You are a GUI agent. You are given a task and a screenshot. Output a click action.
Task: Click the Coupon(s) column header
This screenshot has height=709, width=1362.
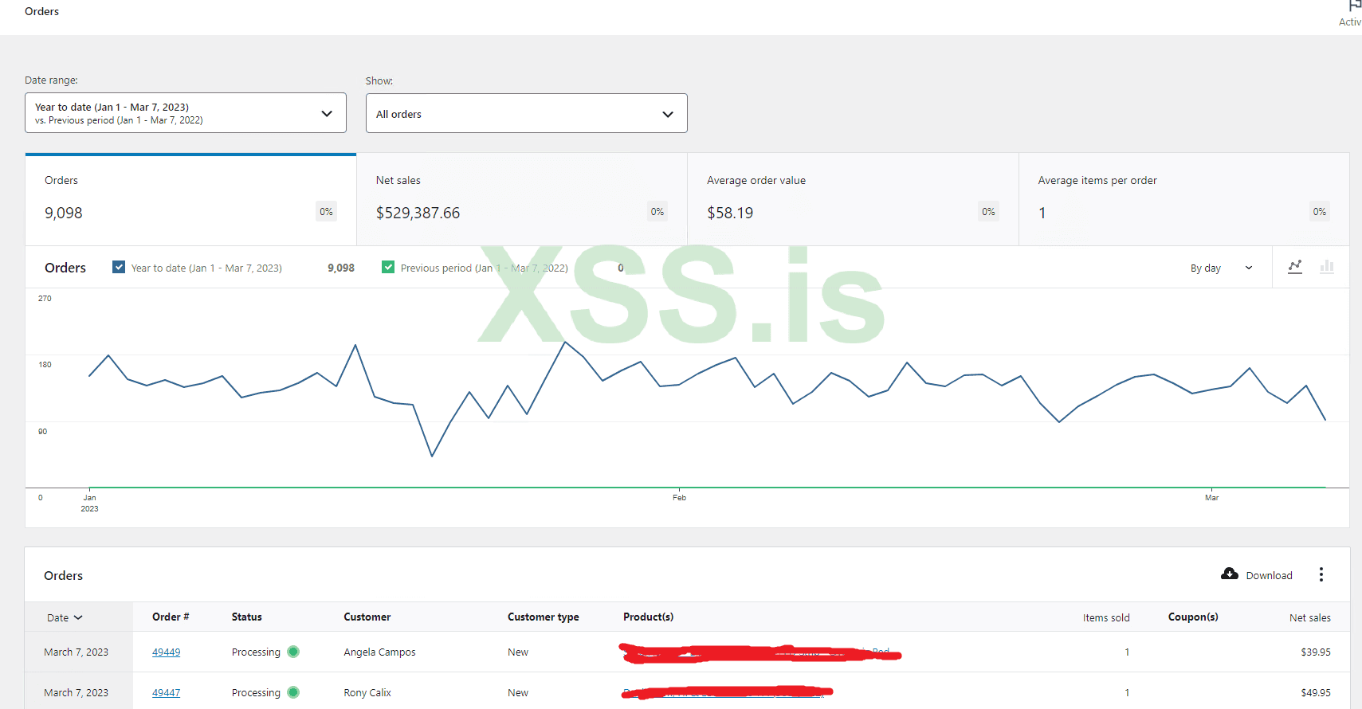tap(1193, 617)
